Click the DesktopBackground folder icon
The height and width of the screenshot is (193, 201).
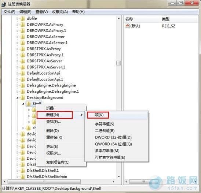pyautogui.click(x=23, y=98)
